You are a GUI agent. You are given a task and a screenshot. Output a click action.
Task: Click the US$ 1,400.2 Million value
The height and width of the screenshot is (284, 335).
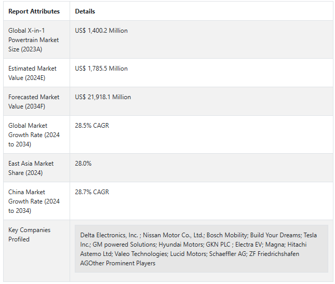tap(101, 31)
